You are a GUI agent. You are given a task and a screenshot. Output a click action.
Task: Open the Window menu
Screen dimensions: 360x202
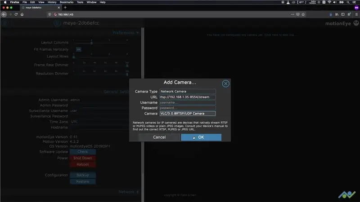coord(91,2)
